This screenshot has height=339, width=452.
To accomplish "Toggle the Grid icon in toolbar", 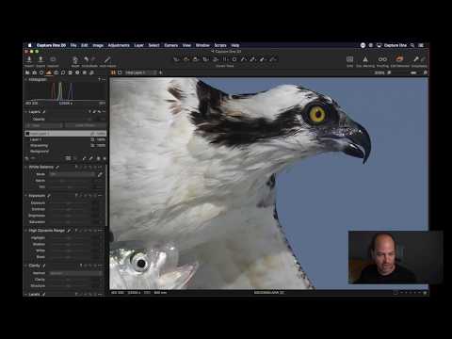I will click(349, 59).
